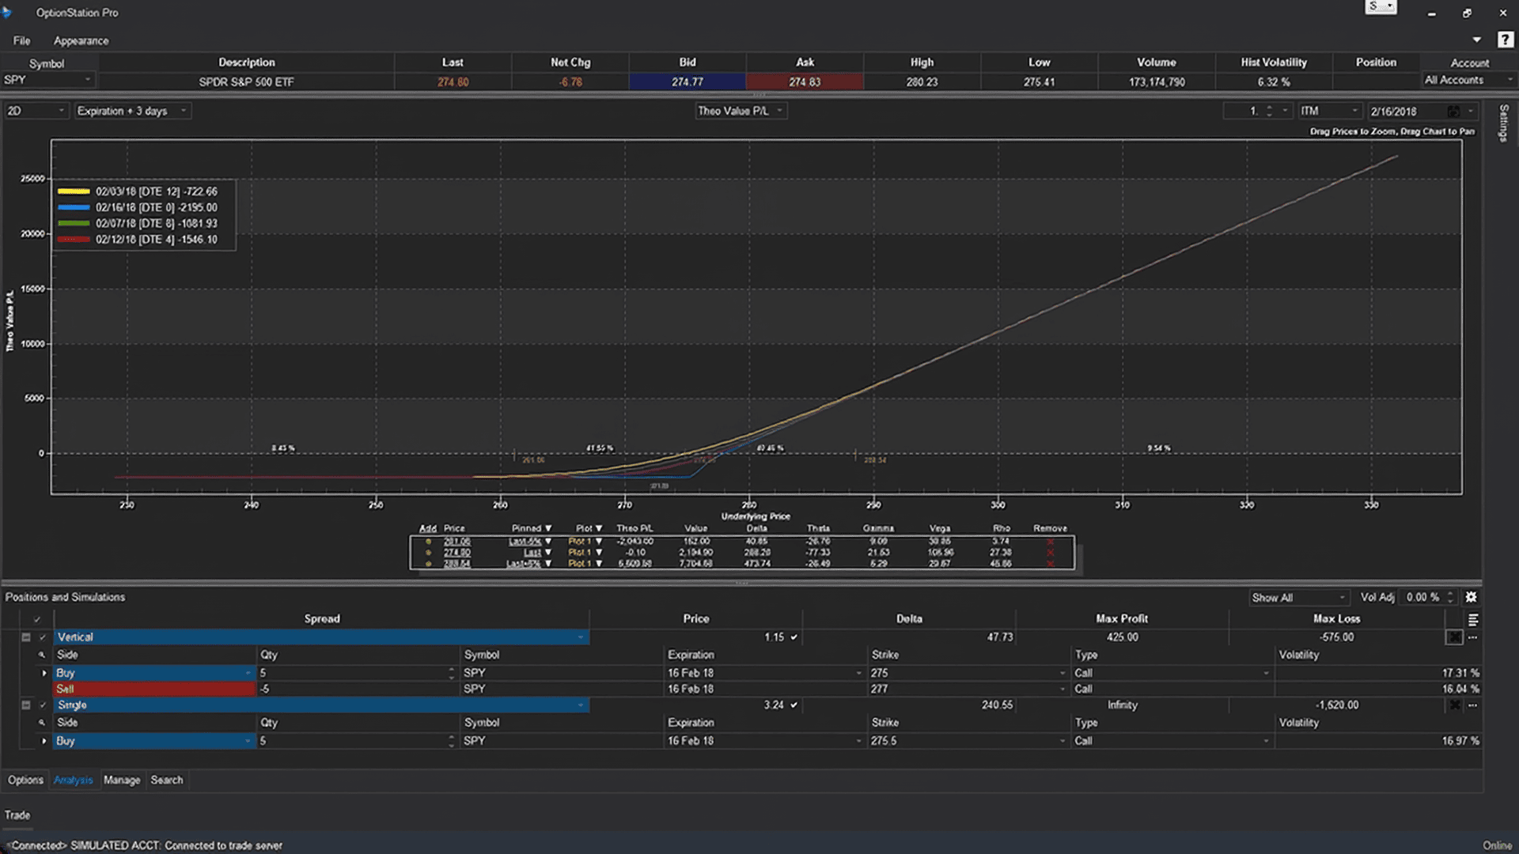This screenshot has width=1519, height=854.
Task: Open the column layout menu icon beside Max Loss
Action: pyautogui.click(x=1472, y=619)
